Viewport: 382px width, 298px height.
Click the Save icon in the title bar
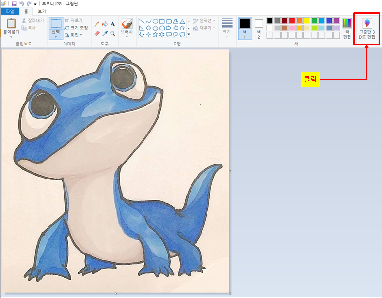click(14, 4)
